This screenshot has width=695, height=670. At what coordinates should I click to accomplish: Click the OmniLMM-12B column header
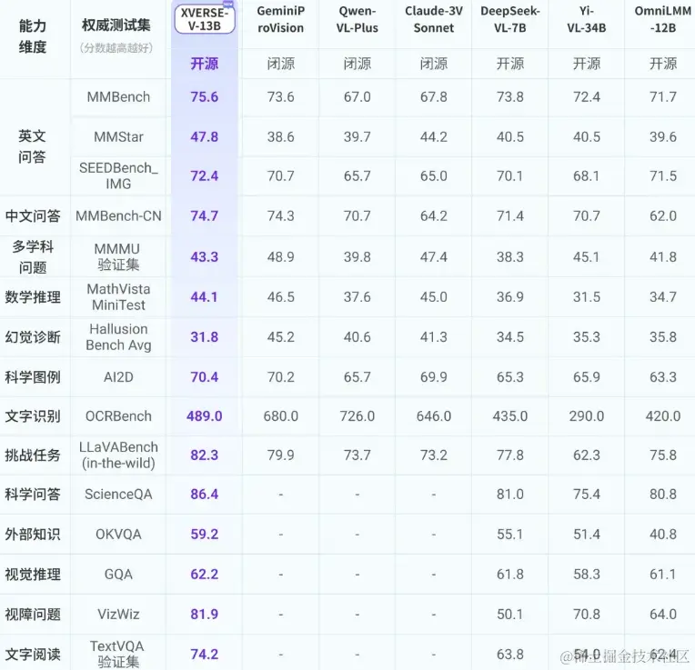coord(663,19)
